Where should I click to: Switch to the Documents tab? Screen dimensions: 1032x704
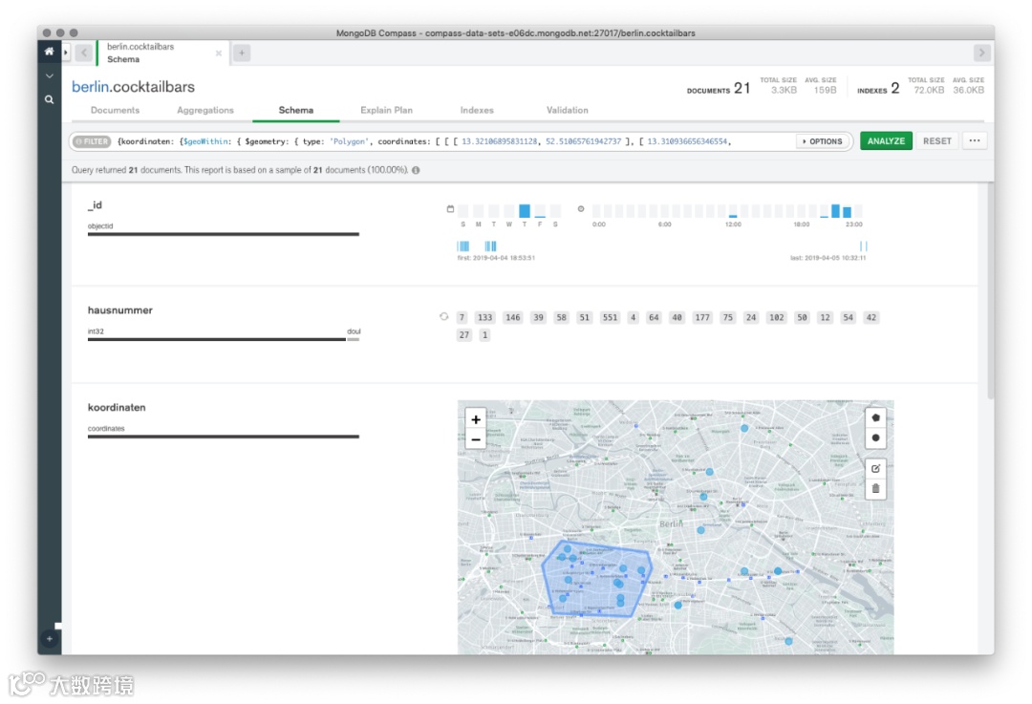pos(116,110)
